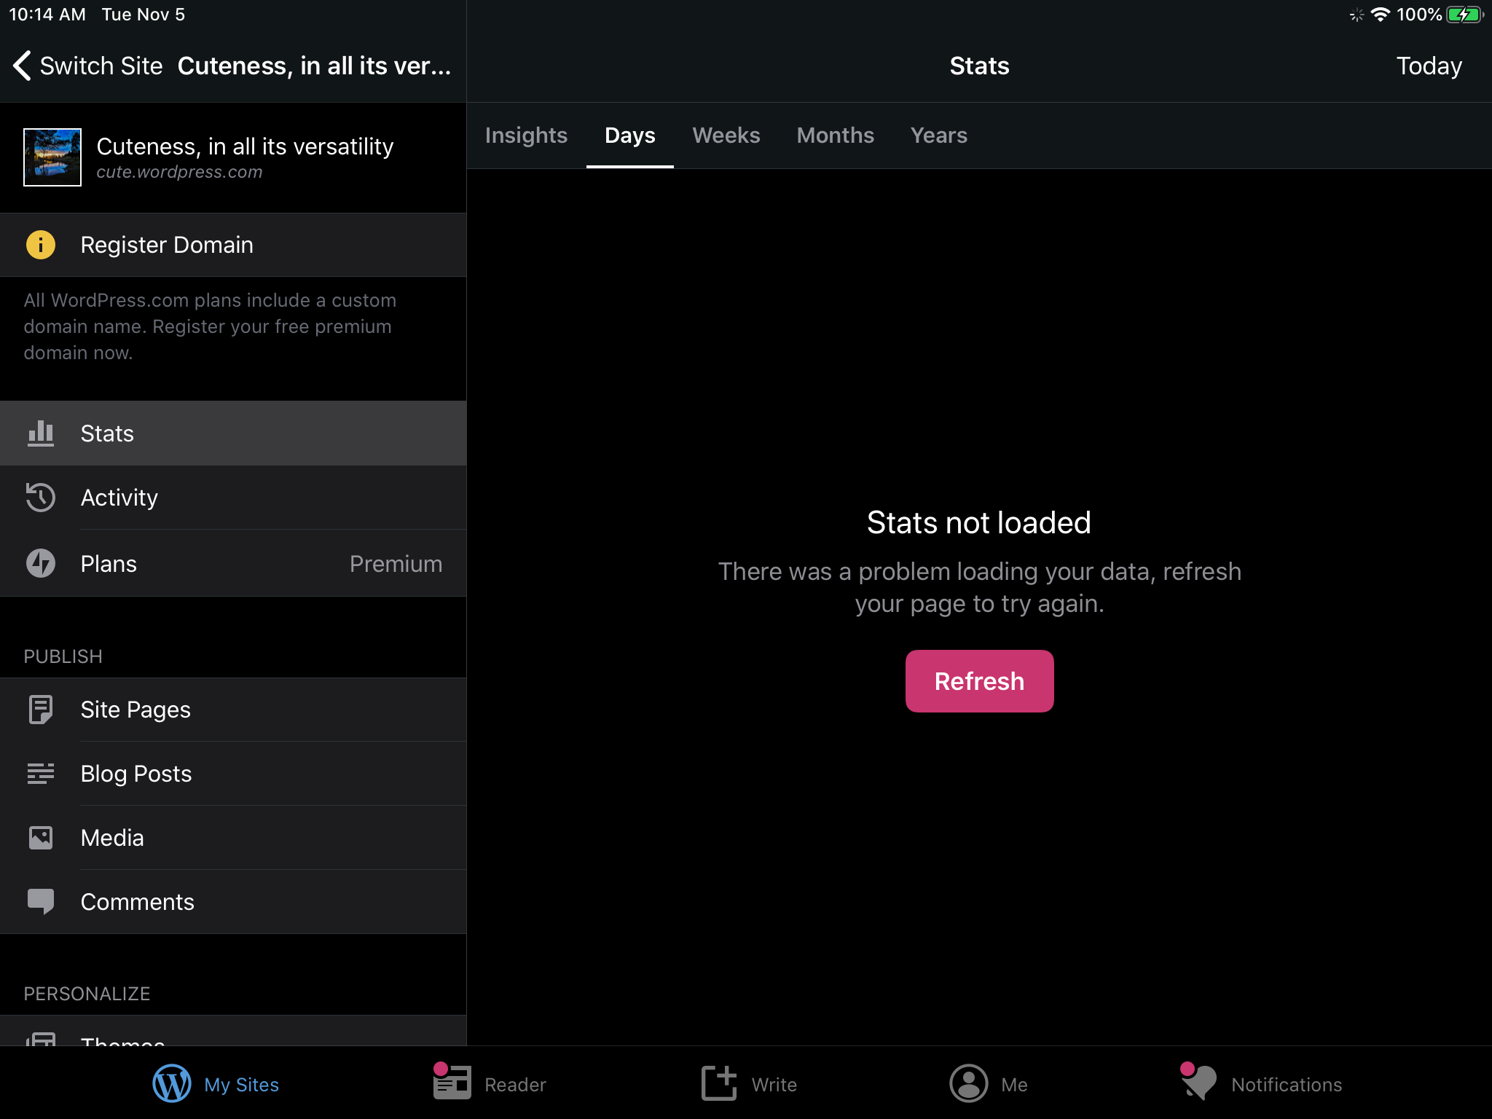Switch to Months stats view
The width and height of the screenshot is (1492, 1119).
tap(835, 136)
